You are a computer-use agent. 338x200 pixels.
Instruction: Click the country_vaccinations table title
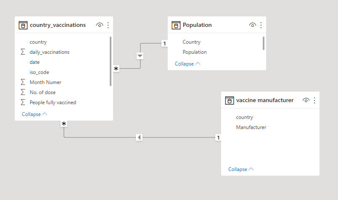[x=58, y=25]
